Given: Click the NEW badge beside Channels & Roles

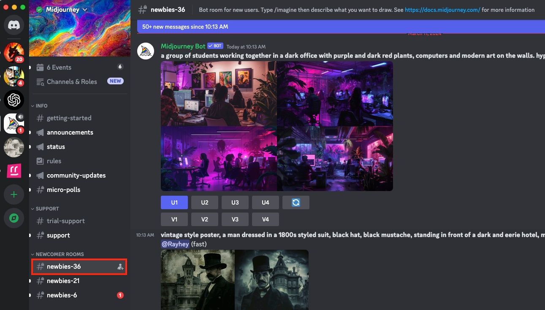Looking at the screenshot, I should 115,81.
